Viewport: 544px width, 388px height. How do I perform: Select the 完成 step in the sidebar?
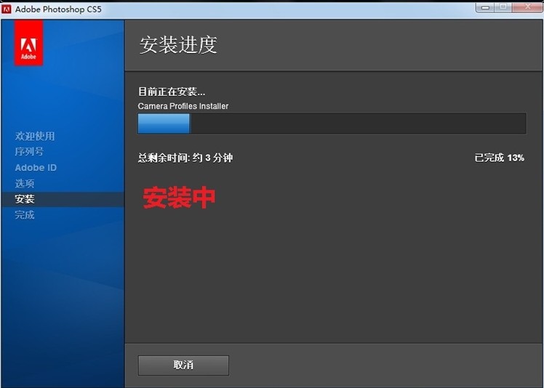pos(25,215)
